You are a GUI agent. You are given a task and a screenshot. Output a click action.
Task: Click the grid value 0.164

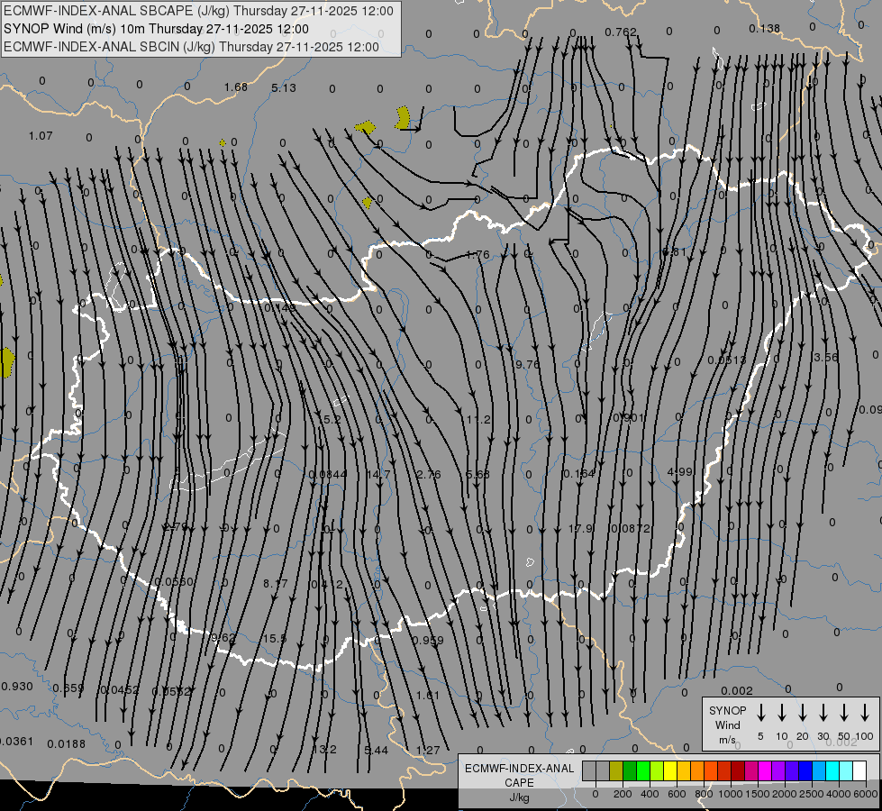[x=578, y=474]
